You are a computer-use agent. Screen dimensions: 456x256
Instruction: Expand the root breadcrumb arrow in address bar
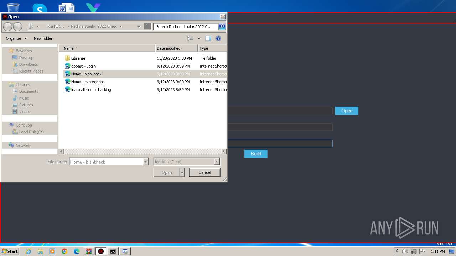tap(37, 26)
